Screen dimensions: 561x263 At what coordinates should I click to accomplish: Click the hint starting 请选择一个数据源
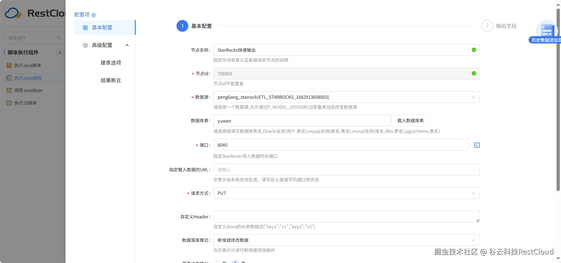[x=285, y=107]
